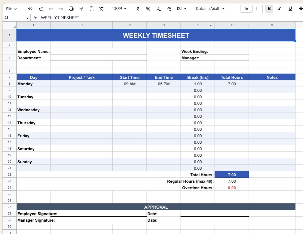Click the Manager Signature: cell
This screenshot has width=303, height=234.
tap(34, 220)
